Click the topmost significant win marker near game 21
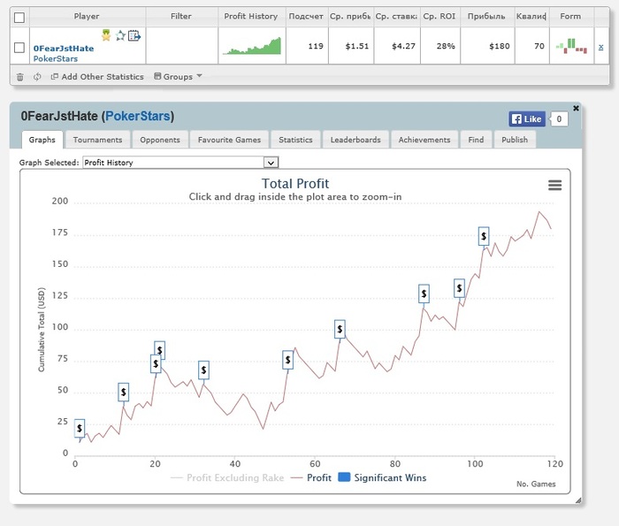 coord(159,349)
